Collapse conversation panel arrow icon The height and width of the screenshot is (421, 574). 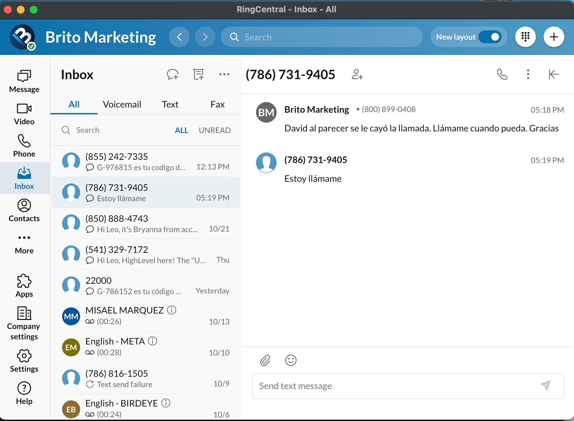[x=554, y=74]
